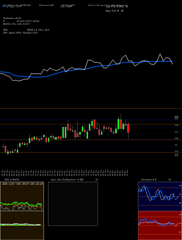Viewport: 182px width, 240px height.
Task: Open the ADX indicator chart with green line
Action: point(22,196)
